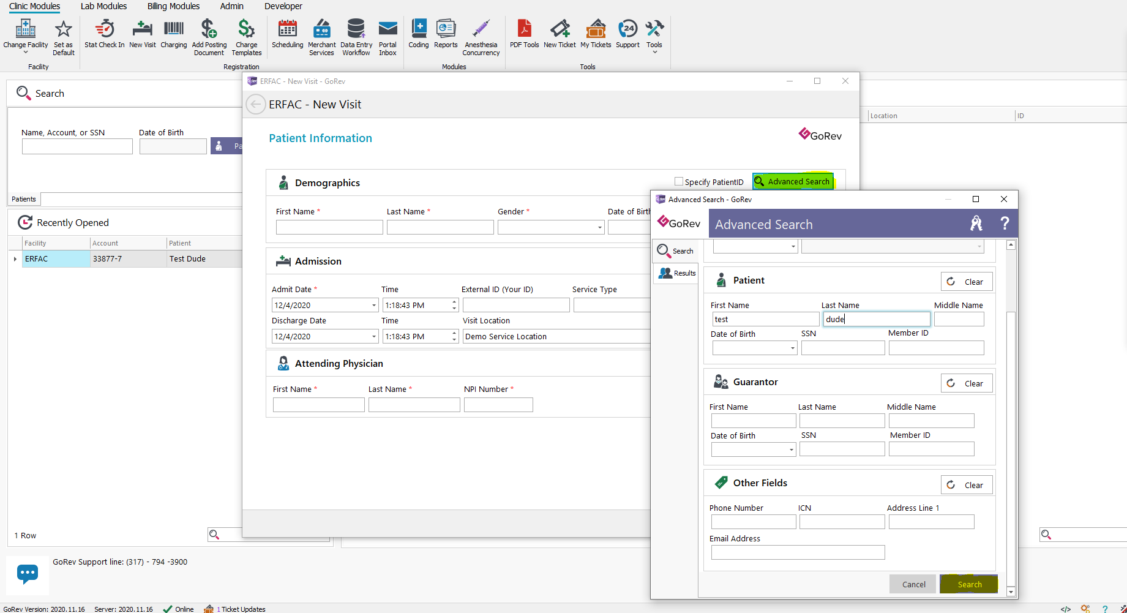
Task: Start a New Visit from the ribbon
Action: 143,34
